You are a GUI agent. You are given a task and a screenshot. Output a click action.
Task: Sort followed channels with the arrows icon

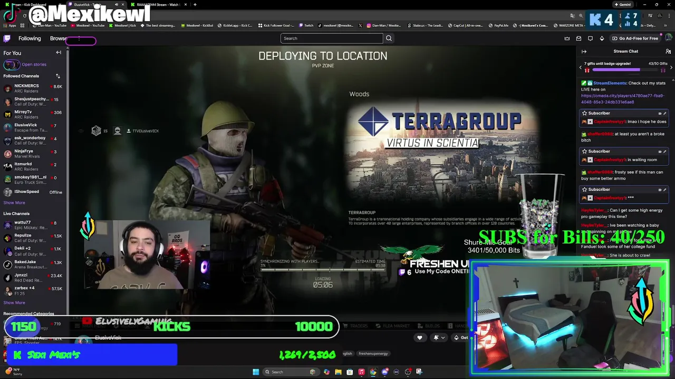[x=58, y=76]
